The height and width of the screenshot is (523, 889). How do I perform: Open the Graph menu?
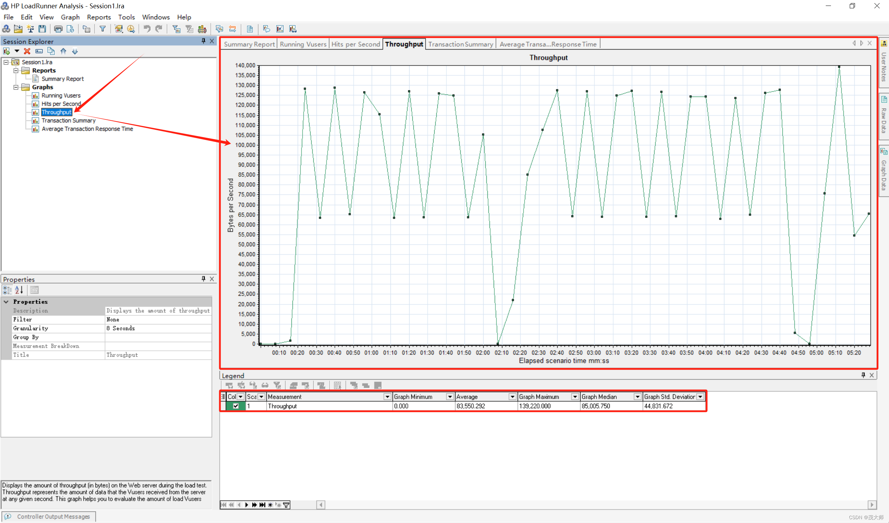coord(70,17)
